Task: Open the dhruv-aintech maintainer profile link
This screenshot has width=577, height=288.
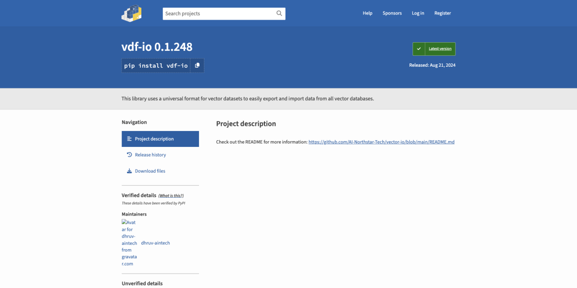Action: coord(155,243)
